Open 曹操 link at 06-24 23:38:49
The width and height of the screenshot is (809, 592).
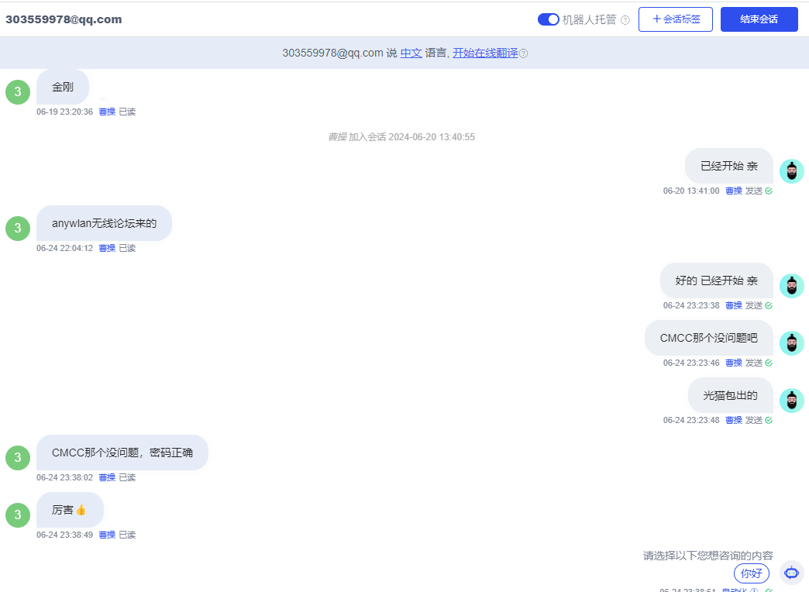click(x=107, y=535)
